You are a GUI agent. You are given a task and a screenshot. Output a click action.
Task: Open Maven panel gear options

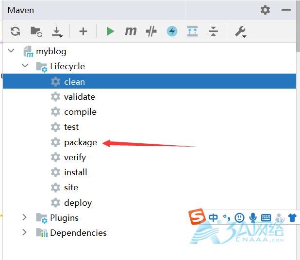coord(265,10)
